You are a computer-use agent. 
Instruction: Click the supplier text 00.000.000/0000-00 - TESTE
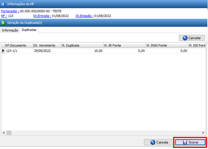pyautogui.click(x=41, y=11)
